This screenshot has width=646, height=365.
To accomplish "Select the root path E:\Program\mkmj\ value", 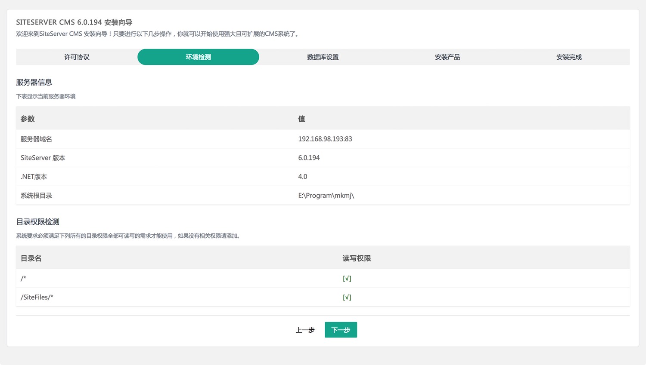I will pos(326,196).
